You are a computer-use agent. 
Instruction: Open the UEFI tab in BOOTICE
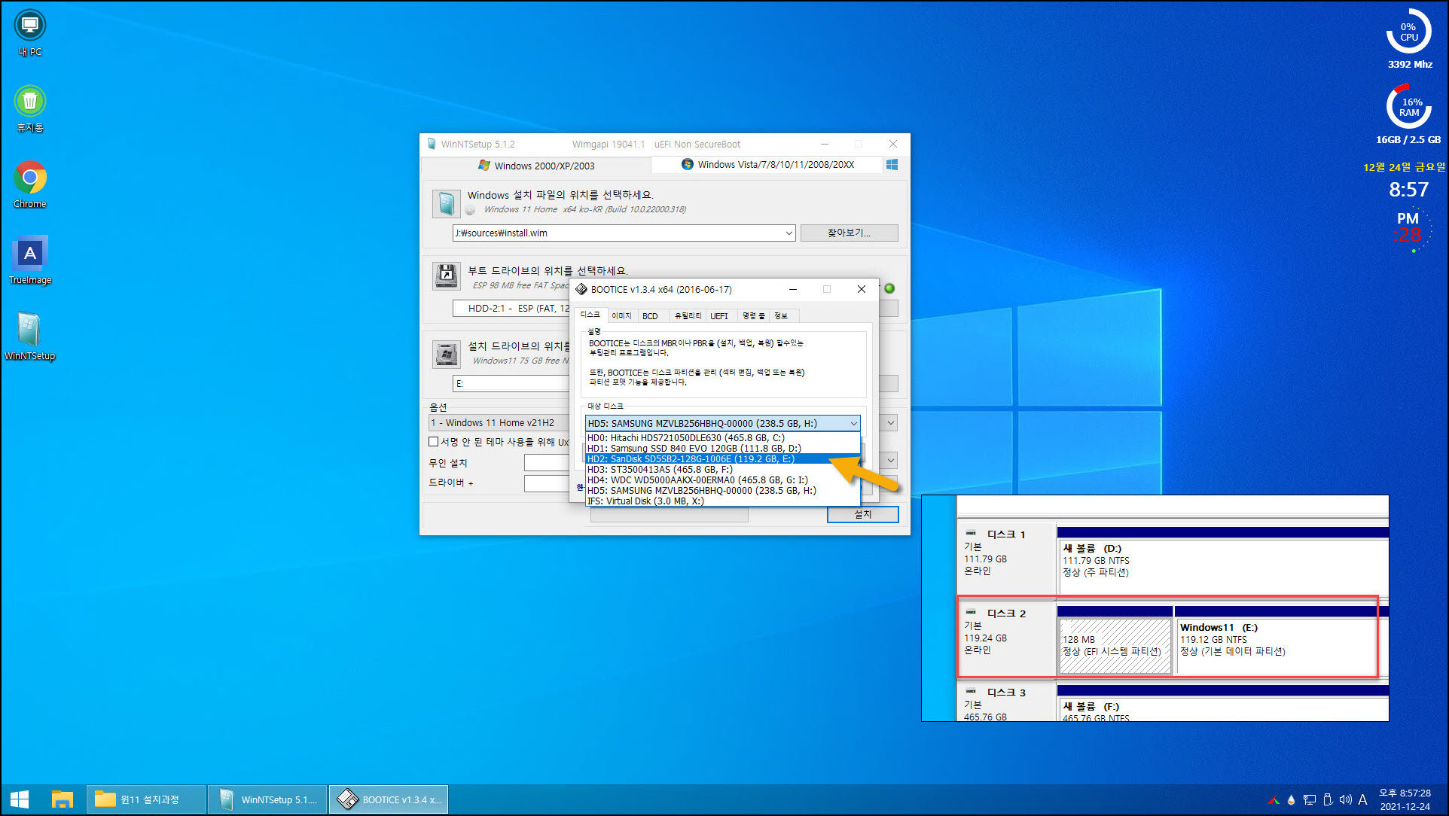tap(719, 316)
